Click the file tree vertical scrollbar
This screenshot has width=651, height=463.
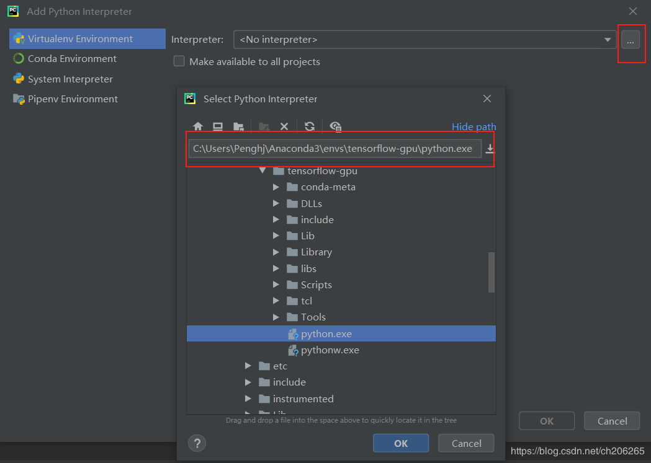click(492, 272)
